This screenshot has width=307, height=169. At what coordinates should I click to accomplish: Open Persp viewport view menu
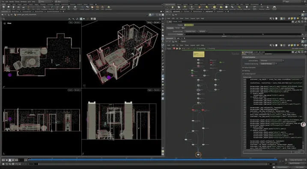click(150, 23)
